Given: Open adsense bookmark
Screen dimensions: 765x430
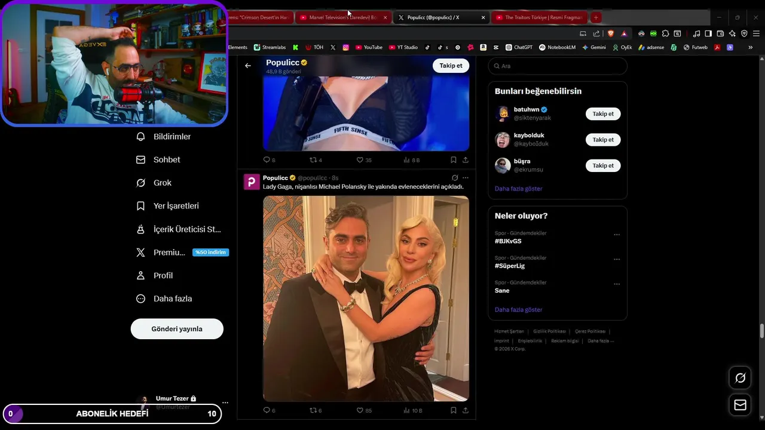Looking at the screenshot, I should point(651,47).
